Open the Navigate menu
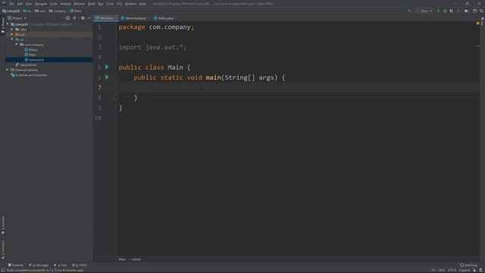485x273 pixels. click(41, 4)
